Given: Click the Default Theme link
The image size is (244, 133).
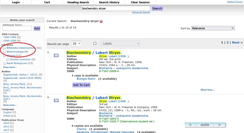Looking at the screenshot, I should 235,2.
